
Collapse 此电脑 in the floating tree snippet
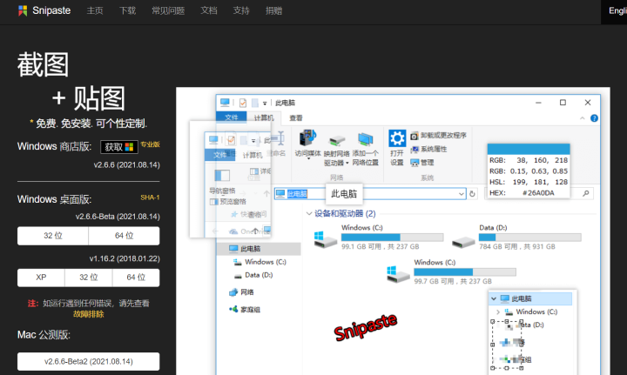(x=494, y=298)
